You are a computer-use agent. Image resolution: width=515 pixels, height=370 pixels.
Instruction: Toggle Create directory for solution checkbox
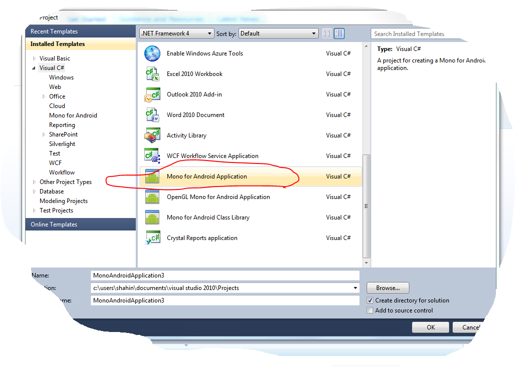click(370, 300)
